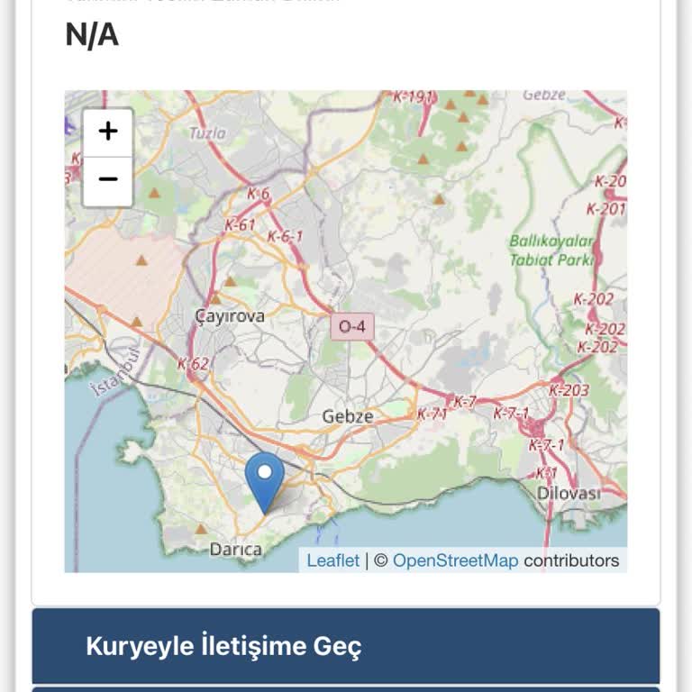The image size is (692, 692).
Task: Click the K-191 road label
Action: 414,96
